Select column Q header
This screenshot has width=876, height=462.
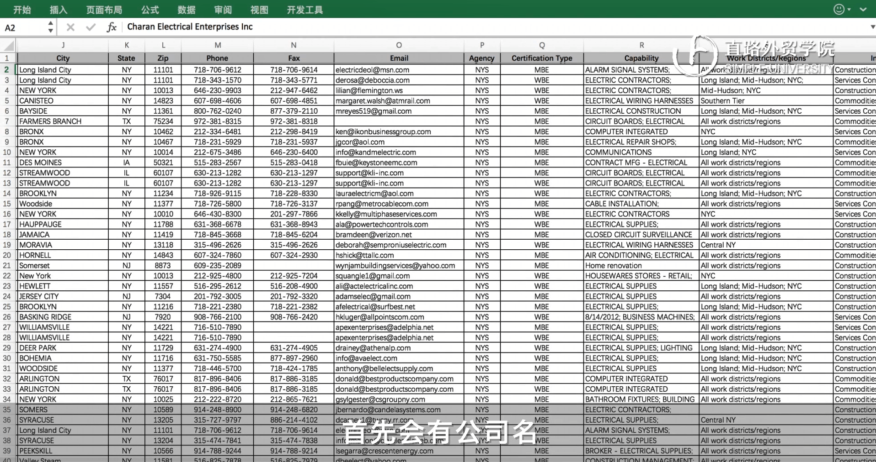542,45
